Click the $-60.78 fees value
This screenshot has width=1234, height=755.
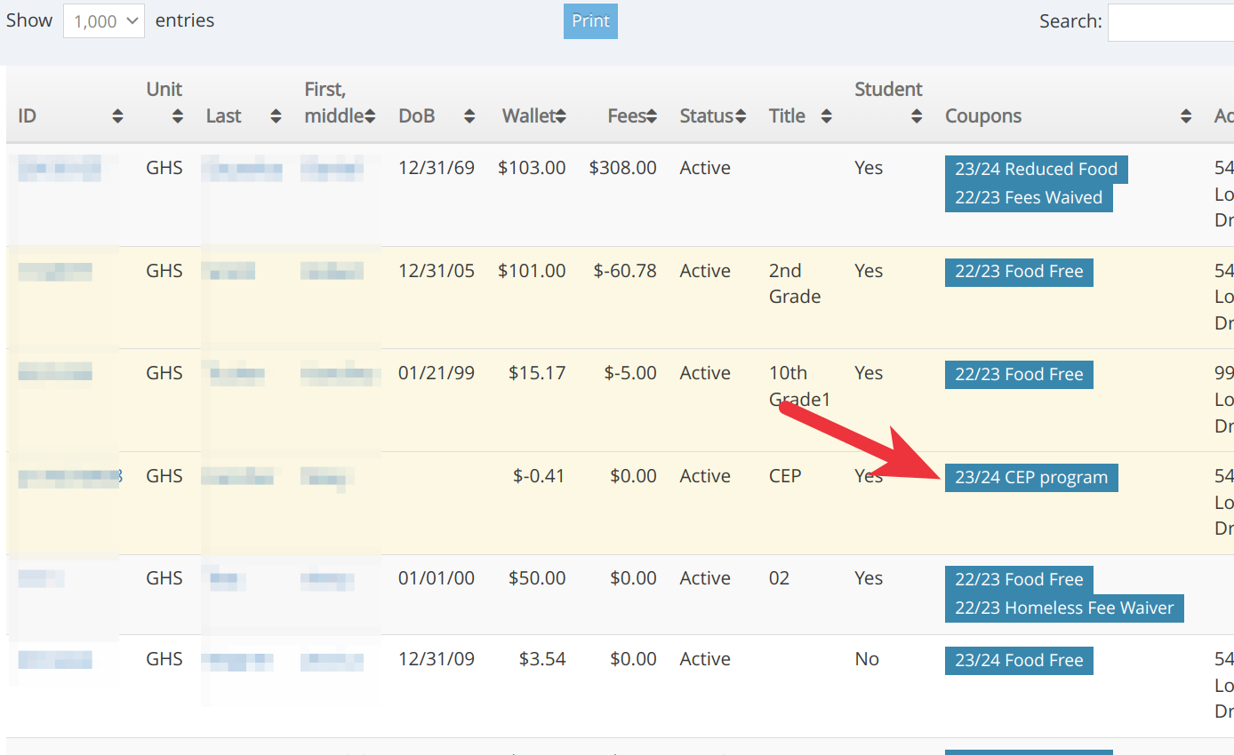click(x=625, y=271)
